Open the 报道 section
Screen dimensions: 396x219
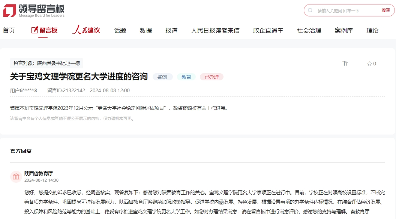171,30
